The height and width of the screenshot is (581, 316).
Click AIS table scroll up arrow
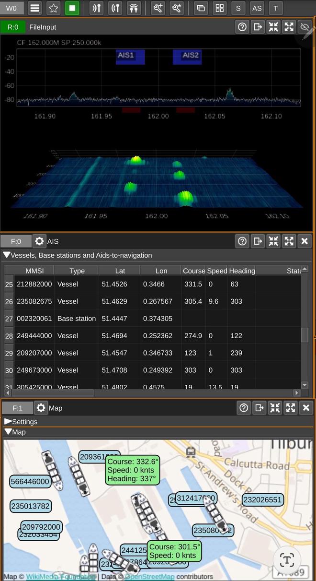[305, 269]
